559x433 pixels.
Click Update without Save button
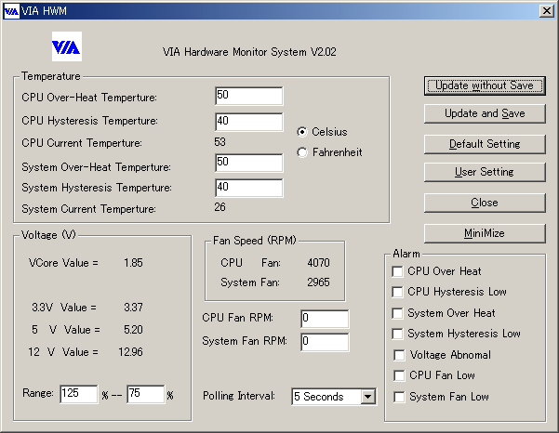click(485, 85)
